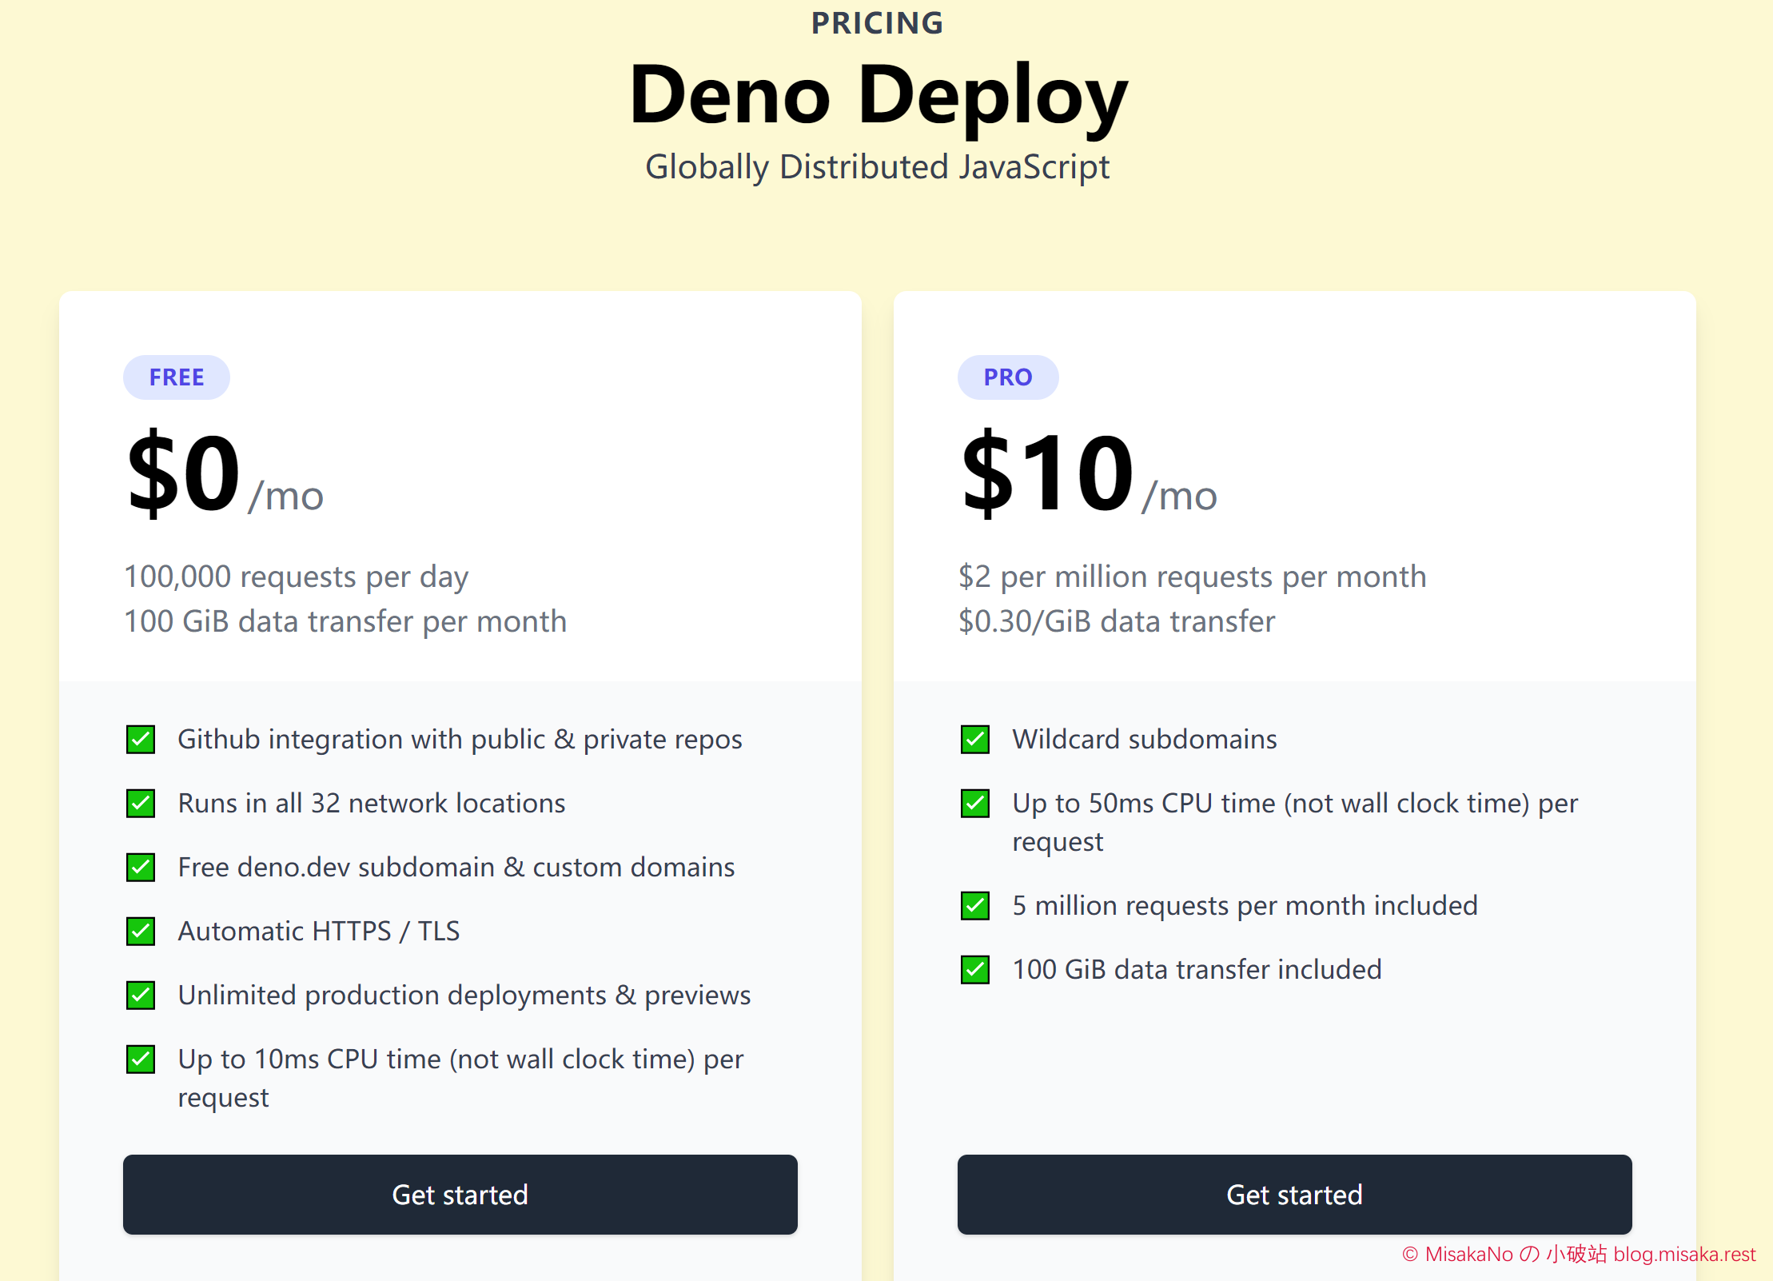Click checkmark icon beside Automatic HTTPS / TLS
This screenshot has height=1281, width=1773.
[x=141, y=931]
